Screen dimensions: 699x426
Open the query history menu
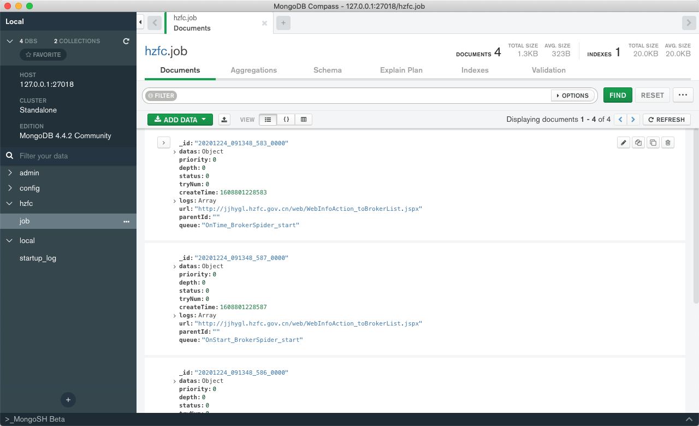[683, 95]
